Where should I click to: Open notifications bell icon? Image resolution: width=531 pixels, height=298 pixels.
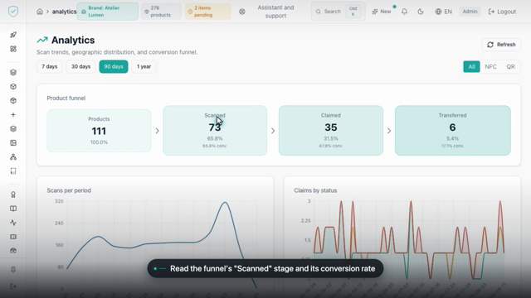pos(404,12)
